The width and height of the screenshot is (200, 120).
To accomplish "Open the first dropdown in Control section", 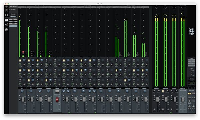I will click(x=192, y=81).
